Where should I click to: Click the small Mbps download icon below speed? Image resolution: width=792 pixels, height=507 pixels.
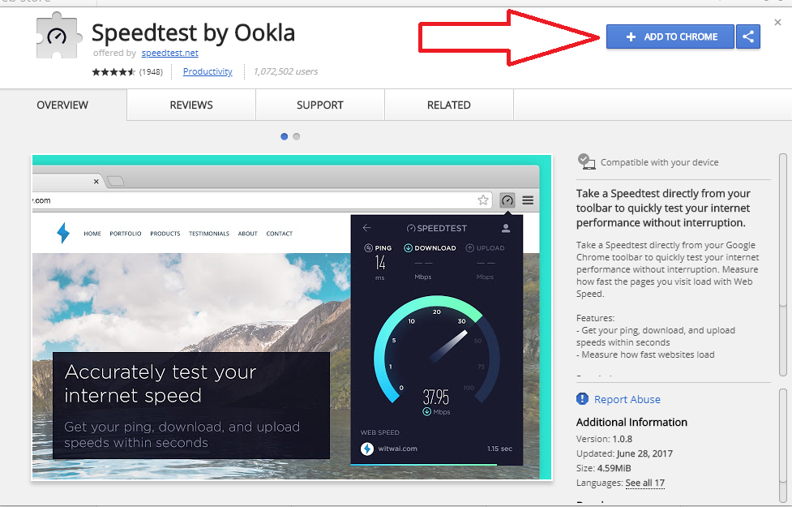click(427, 412)
